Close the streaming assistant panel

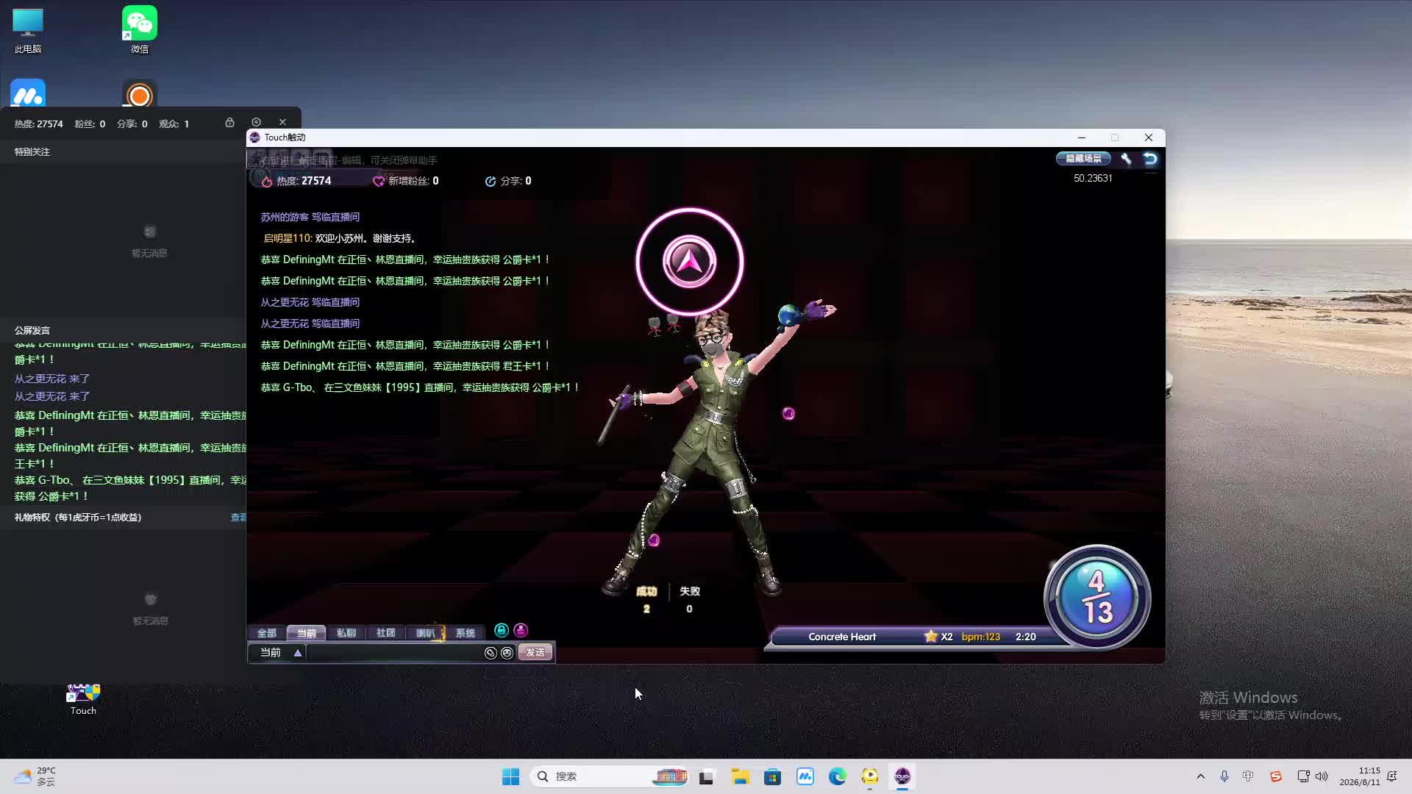[x=282, y=122]
